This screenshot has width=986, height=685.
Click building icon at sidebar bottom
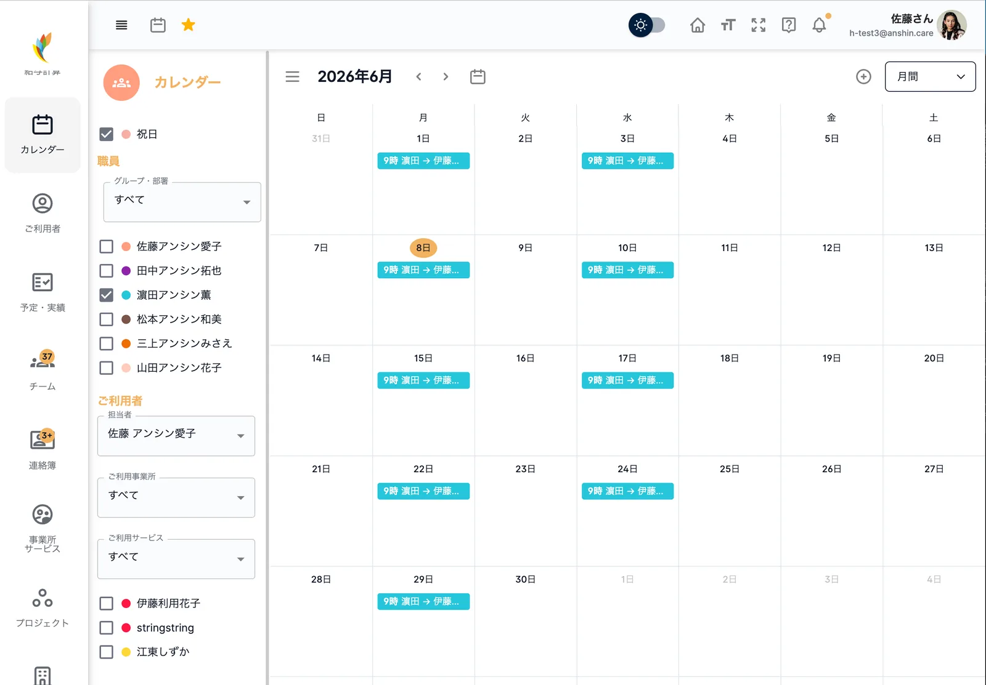pyautogui.click(x=43, y=676)
